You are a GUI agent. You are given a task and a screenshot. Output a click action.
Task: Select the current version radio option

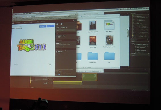(x=57, y=36)
